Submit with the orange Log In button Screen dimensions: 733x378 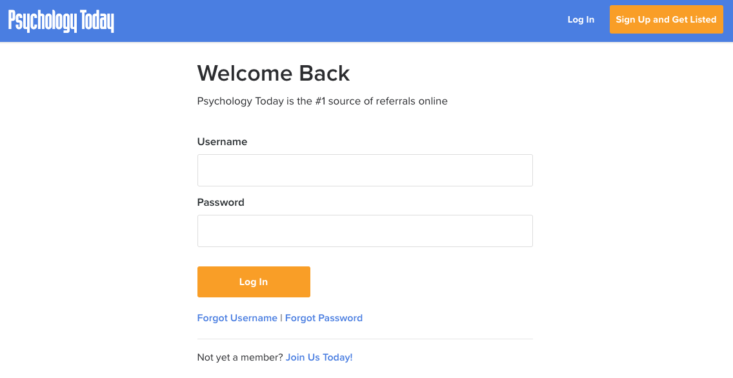pyautogui.click(x=254, y=282)
